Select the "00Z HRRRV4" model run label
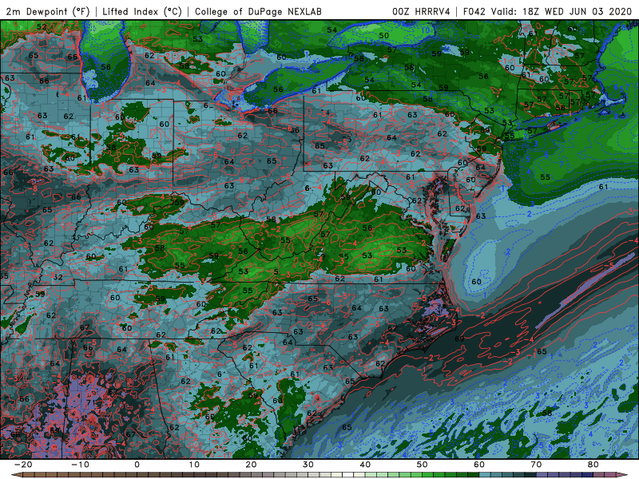 (x=421, y=11)
